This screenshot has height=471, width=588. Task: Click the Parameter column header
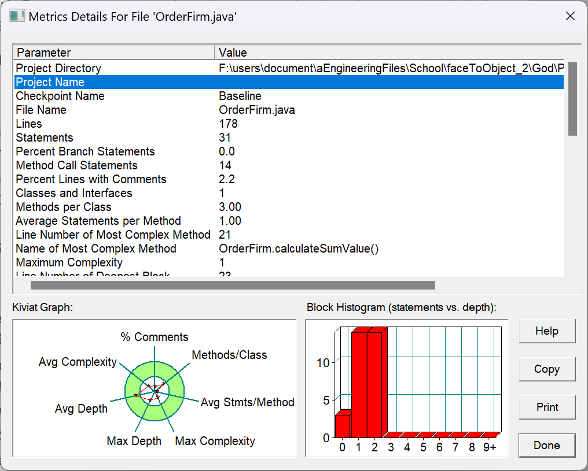tap(115, 53)
